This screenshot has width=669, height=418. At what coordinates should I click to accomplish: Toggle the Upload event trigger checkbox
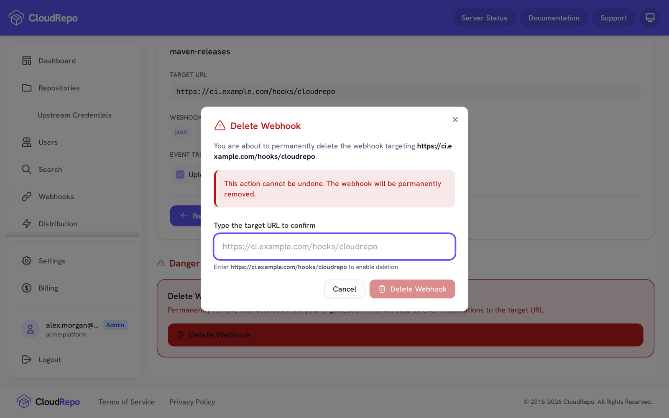tap(180, 174)
